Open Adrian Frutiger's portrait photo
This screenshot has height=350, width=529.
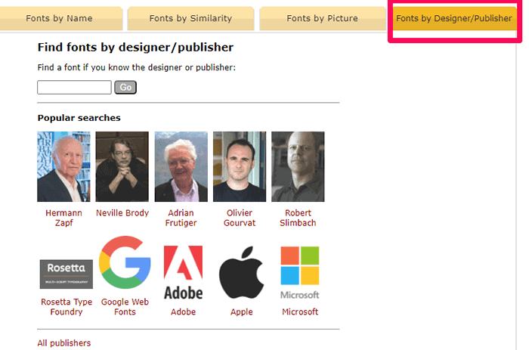(181, 167)
